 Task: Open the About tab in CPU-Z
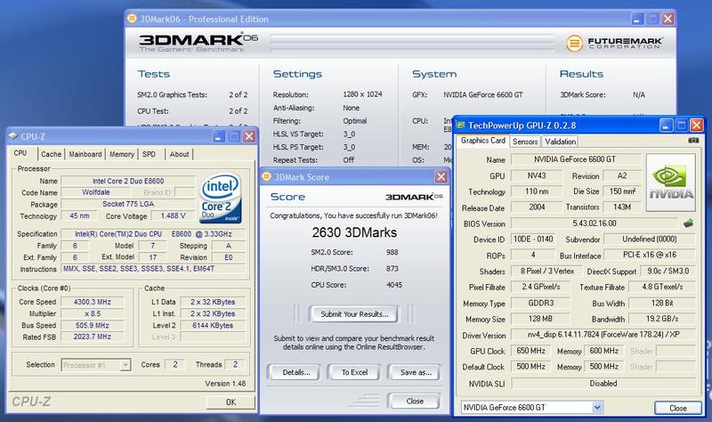tap(179, 154)
